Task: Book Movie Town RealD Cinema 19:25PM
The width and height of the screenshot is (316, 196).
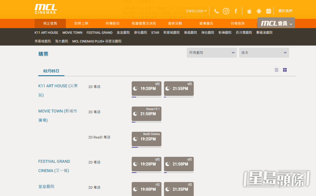Action: click(x=147, y=139)
